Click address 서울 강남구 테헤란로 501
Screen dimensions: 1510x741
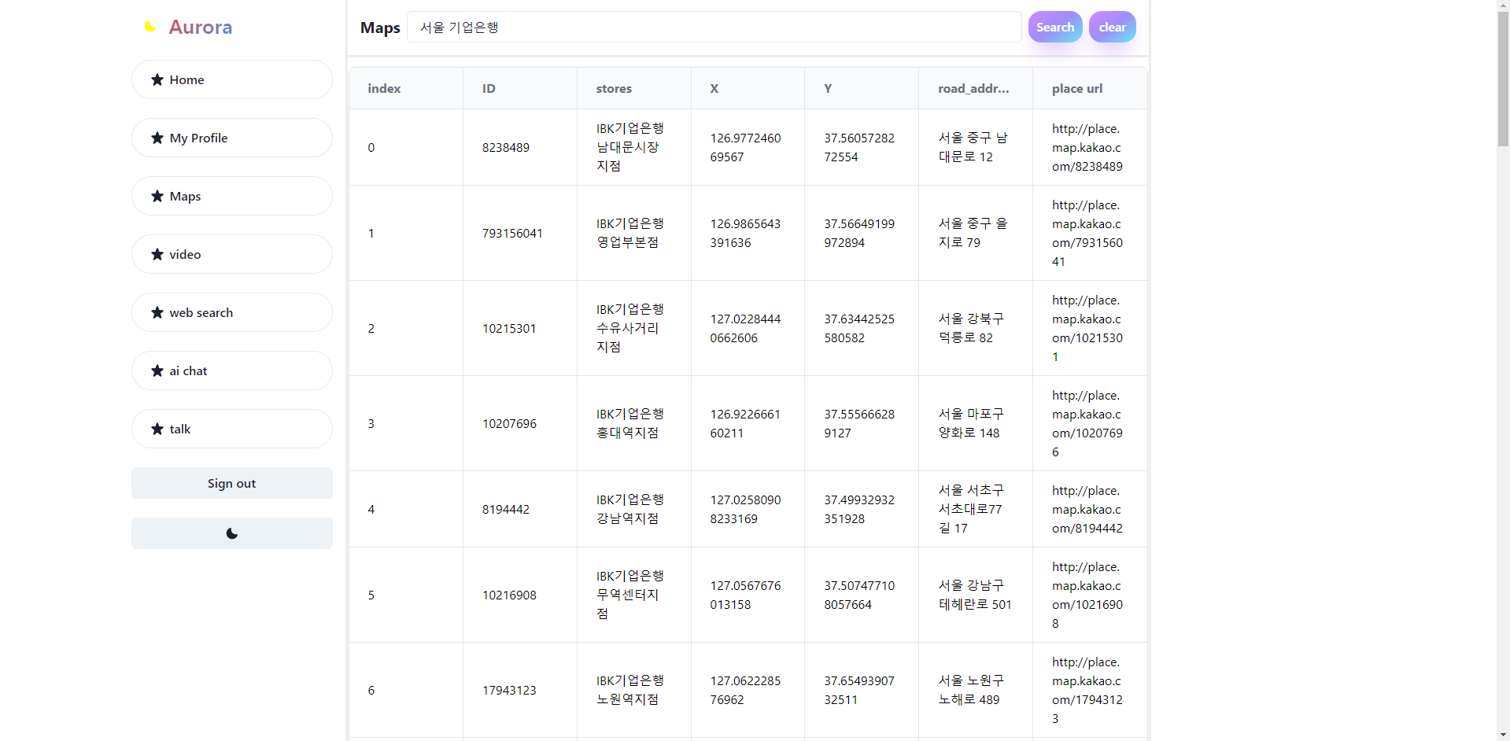[x=975, y=595]
